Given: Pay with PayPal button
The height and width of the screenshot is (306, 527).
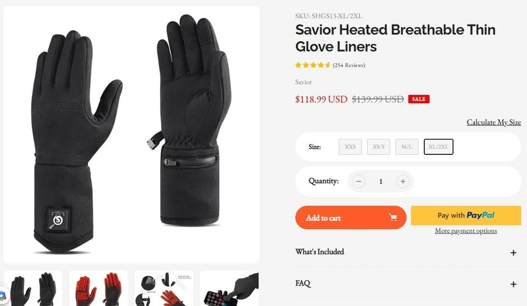Looking at the screenshot, I should coord(466,215).
